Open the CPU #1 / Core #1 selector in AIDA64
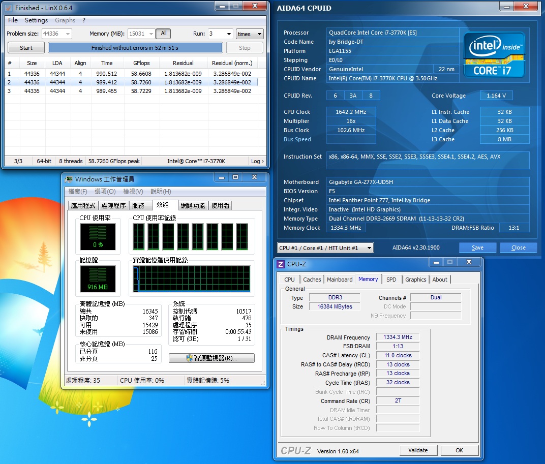This screenshot has height=464, width=545. (x=325, y=248)
